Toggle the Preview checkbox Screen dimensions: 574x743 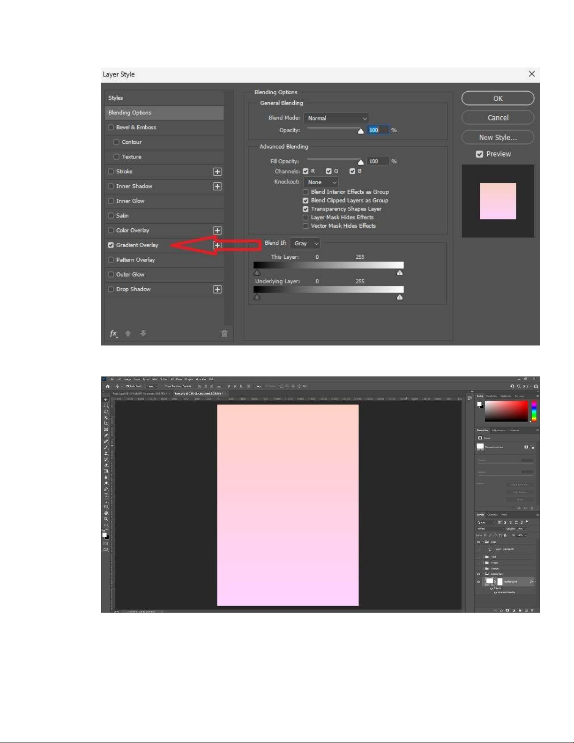point(479,154)
